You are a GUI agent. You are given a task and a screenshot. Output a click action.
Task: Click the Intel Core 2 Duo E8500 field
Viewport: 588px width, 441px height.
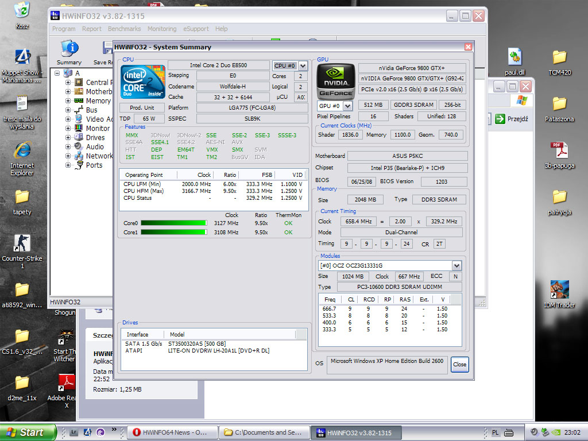tap(219, 65)
